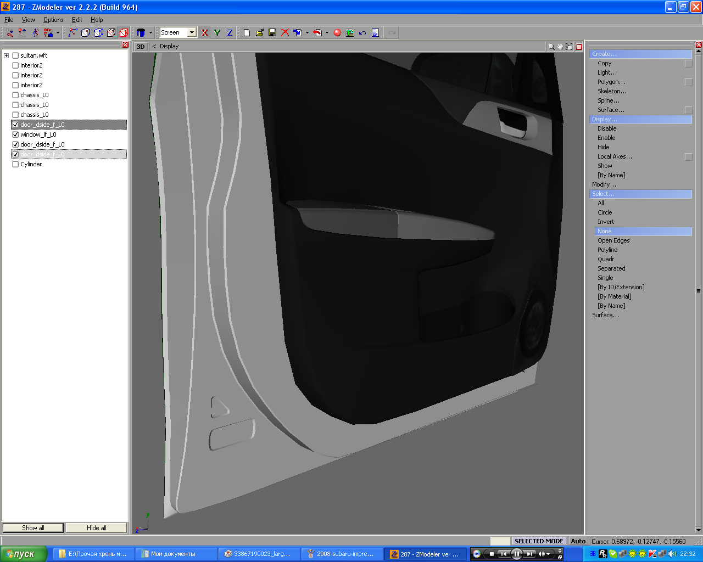Expand the Modify... section
703x562 pixels.
604,184
